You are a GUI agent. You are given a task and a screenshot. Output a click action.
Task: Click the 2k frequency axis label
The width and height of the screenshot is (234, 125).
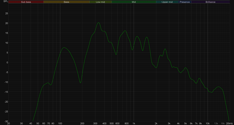point(156,124)
